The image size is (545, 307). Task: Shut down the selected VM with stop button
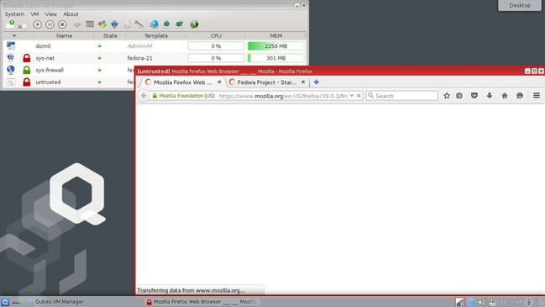coord(62,24)
